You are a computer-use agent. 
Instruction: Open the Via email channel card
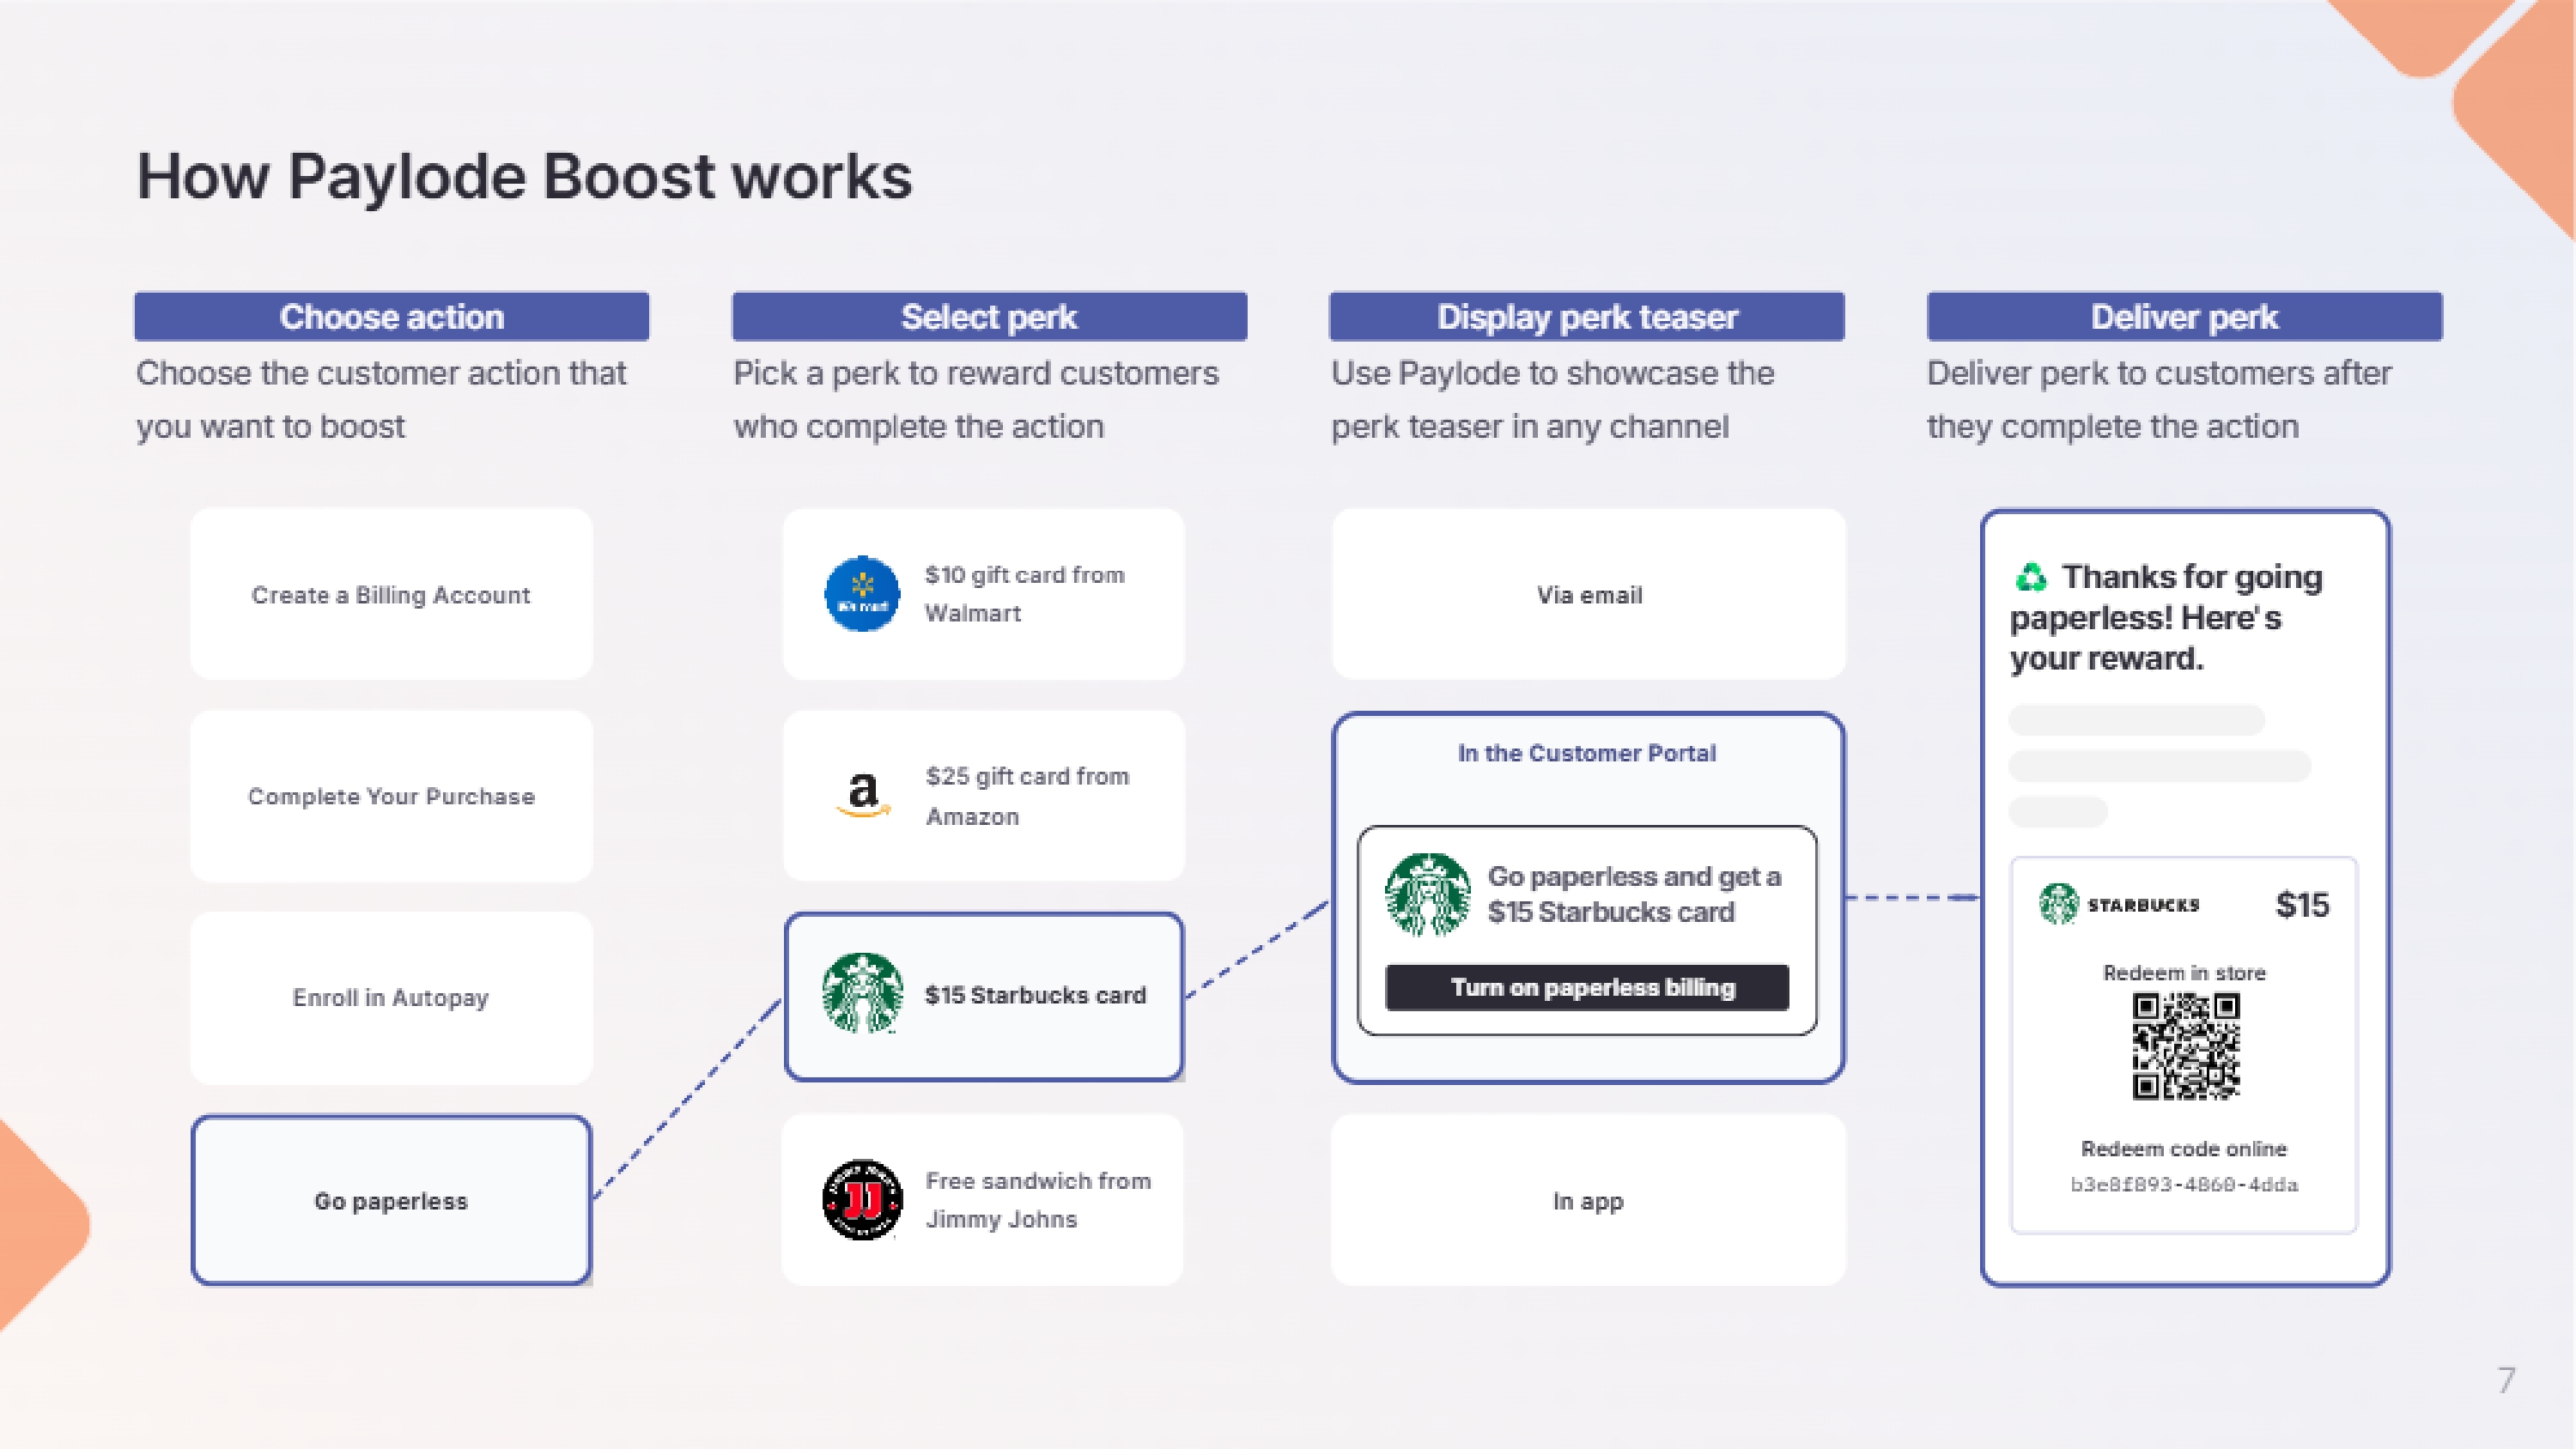(1588, 595)
